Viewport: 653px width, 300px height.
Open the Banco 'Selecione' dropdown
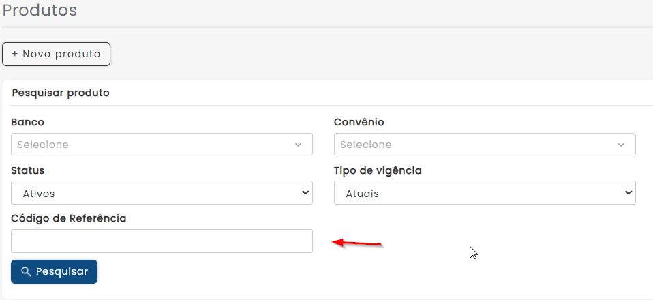click(x=162, y=145)
